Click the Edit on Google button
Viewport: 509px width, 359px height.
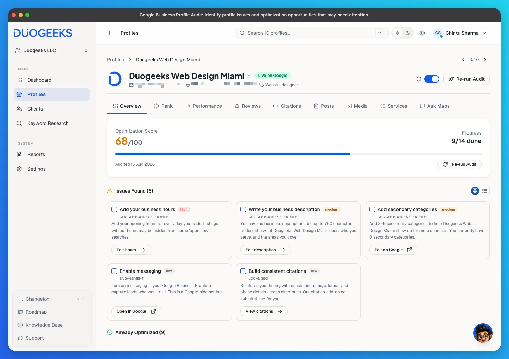click(393, 250)
